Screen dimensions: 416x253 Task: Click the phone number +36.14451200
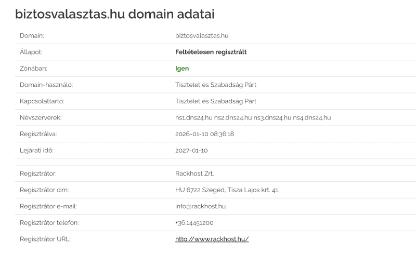[194, 222]
